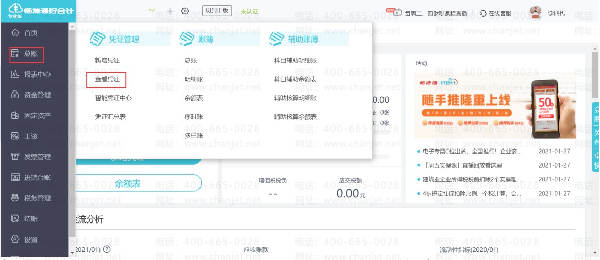Image resolution: width=600 pixels, height=260 pixels.
Task: Select 多栏账 under 账簿
Action: point(194,135)
